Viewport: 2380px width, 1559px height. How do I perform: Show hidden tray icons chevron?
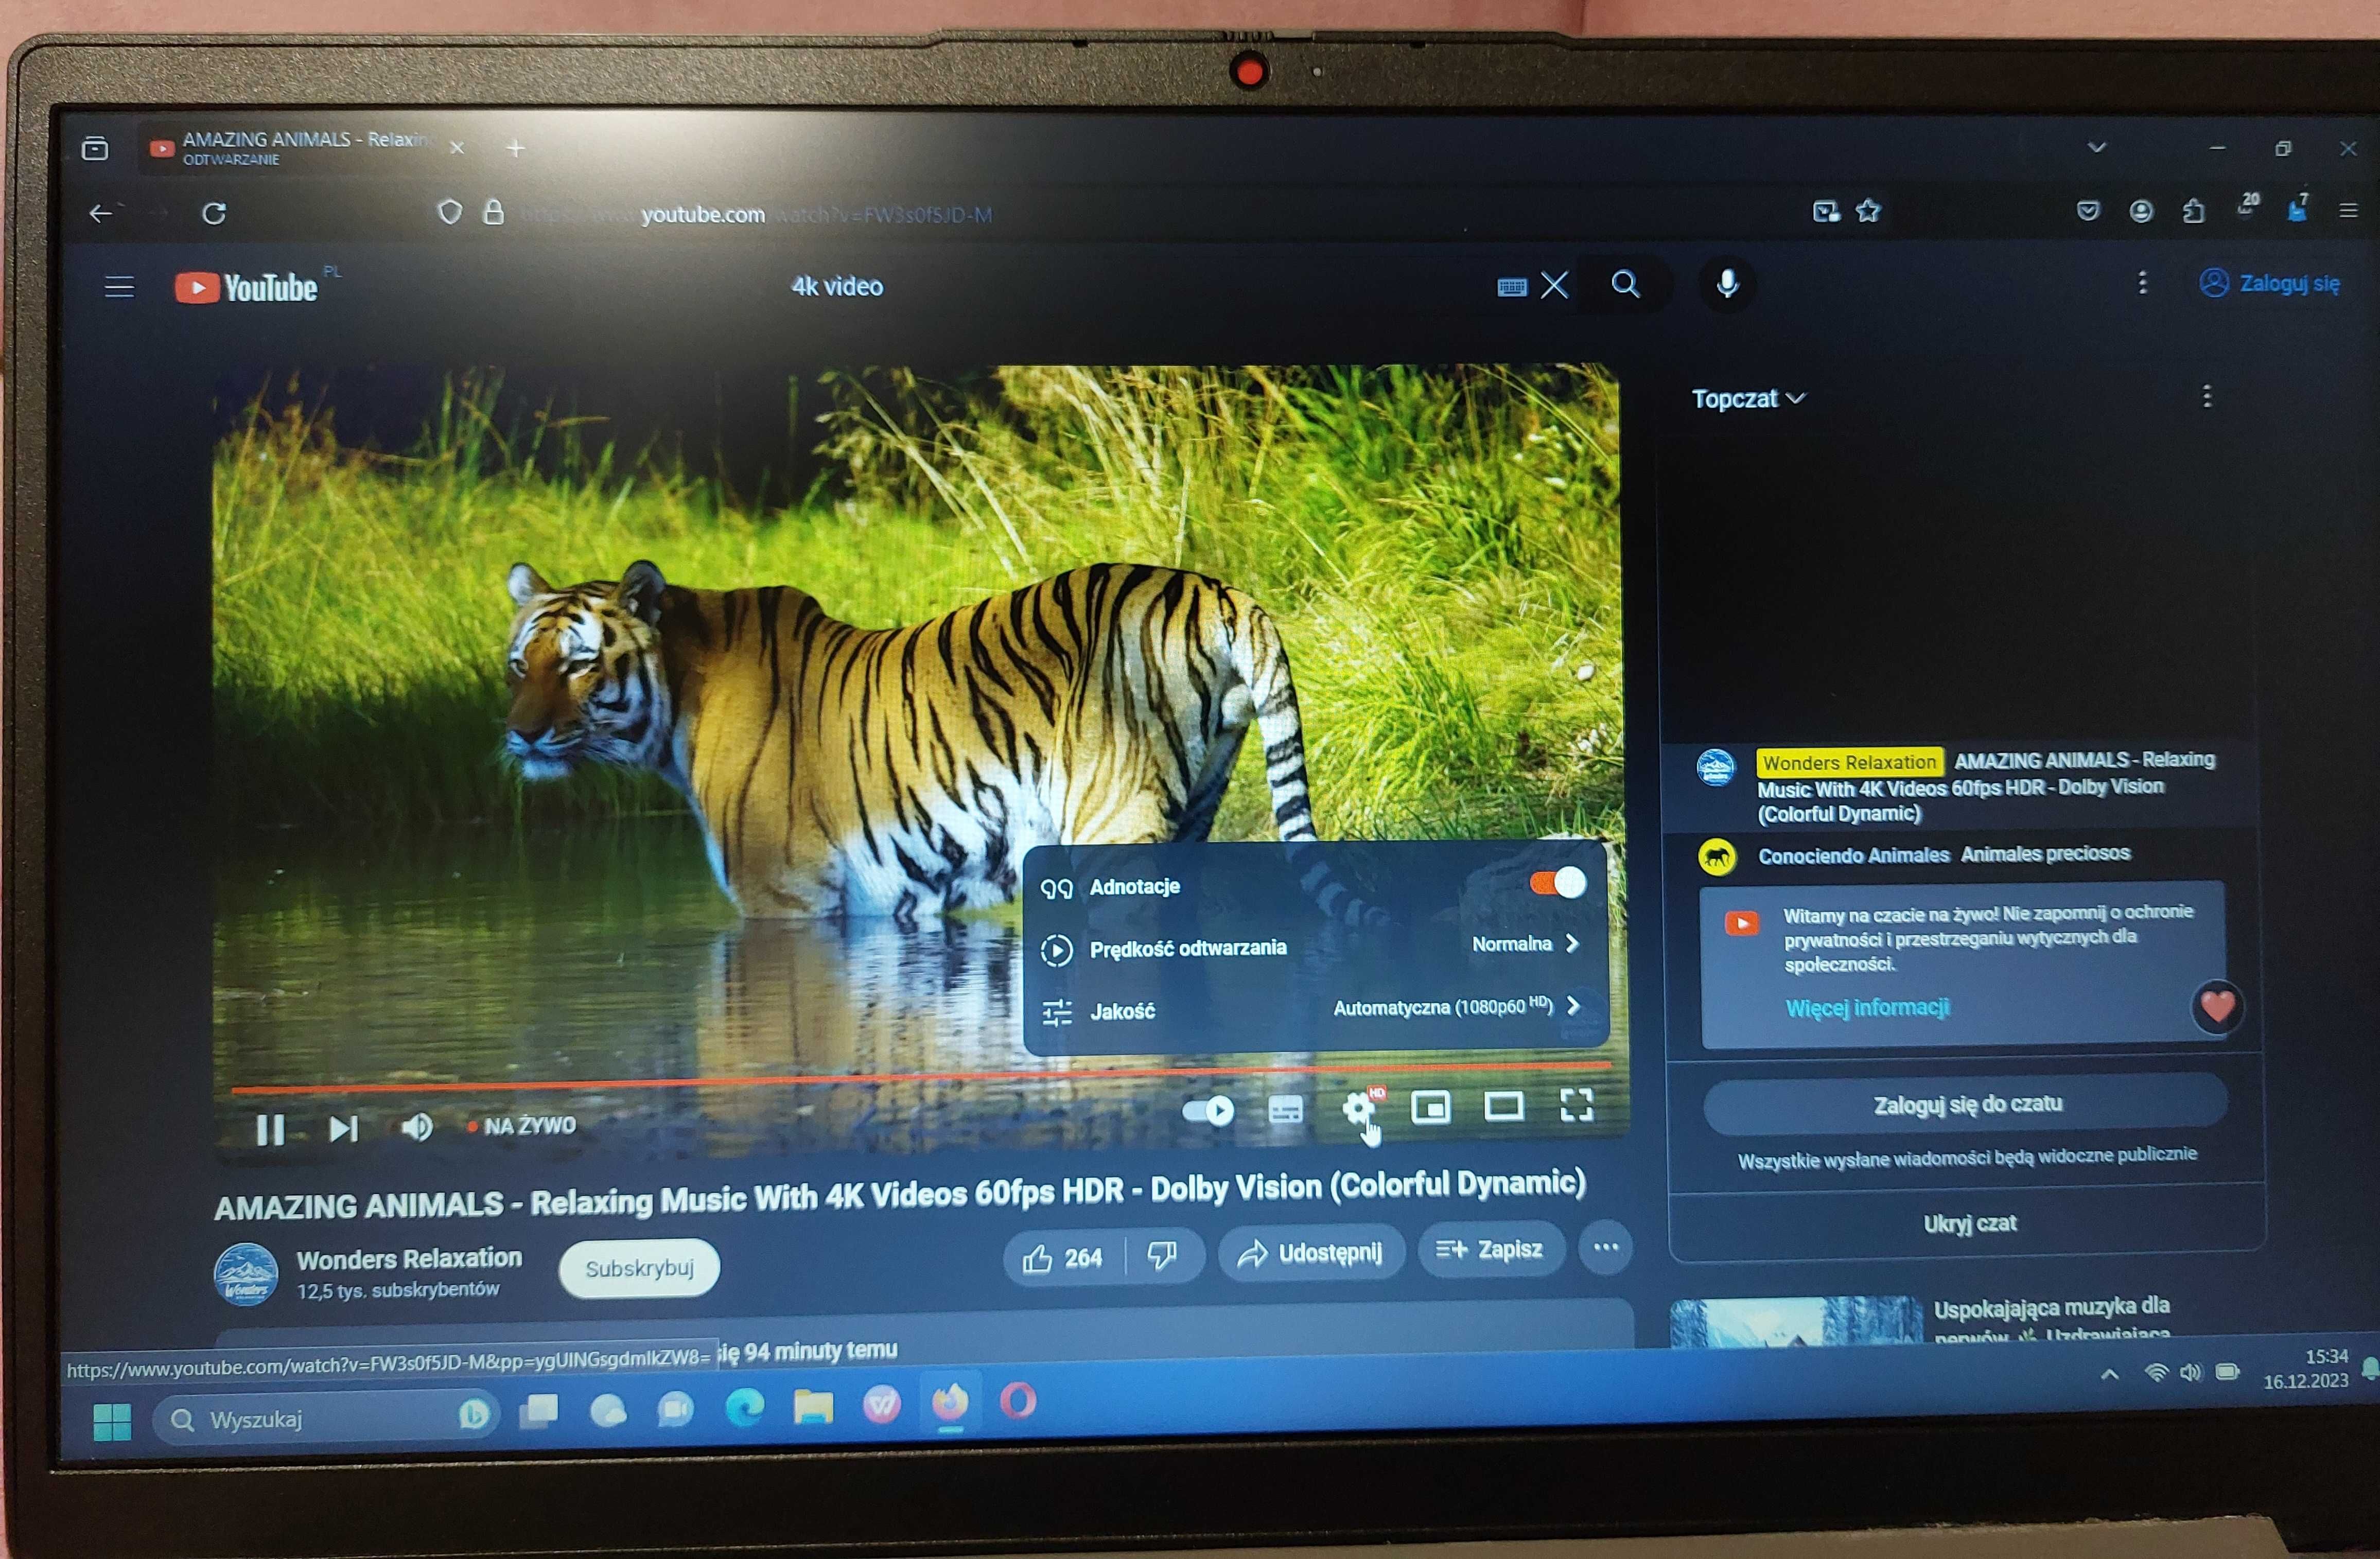(2110, 1374)
